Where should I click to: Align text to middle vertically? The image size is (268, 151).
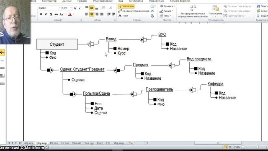(x=92, y=8)
